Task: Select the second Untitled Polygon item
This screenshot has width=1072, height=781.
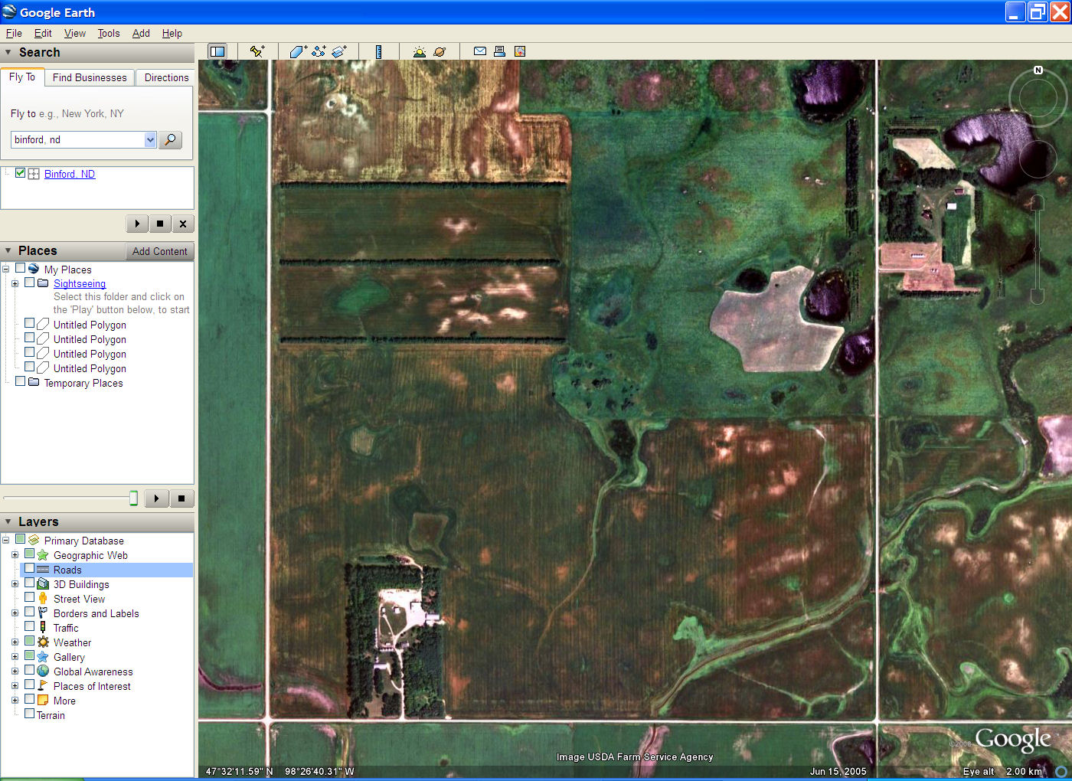Action: click(90, 339)
